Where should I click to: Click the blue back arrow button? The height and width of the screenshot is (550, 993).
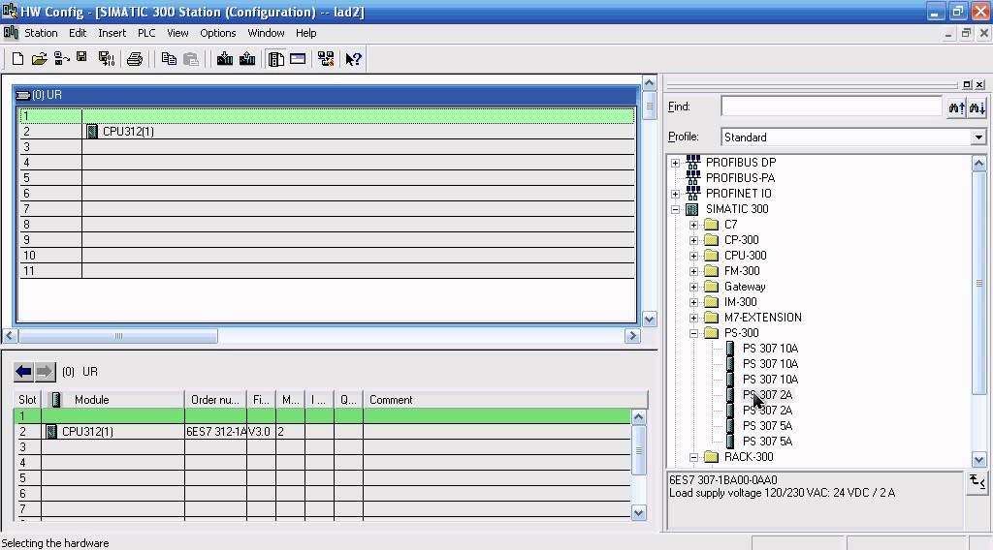[23, 372]
